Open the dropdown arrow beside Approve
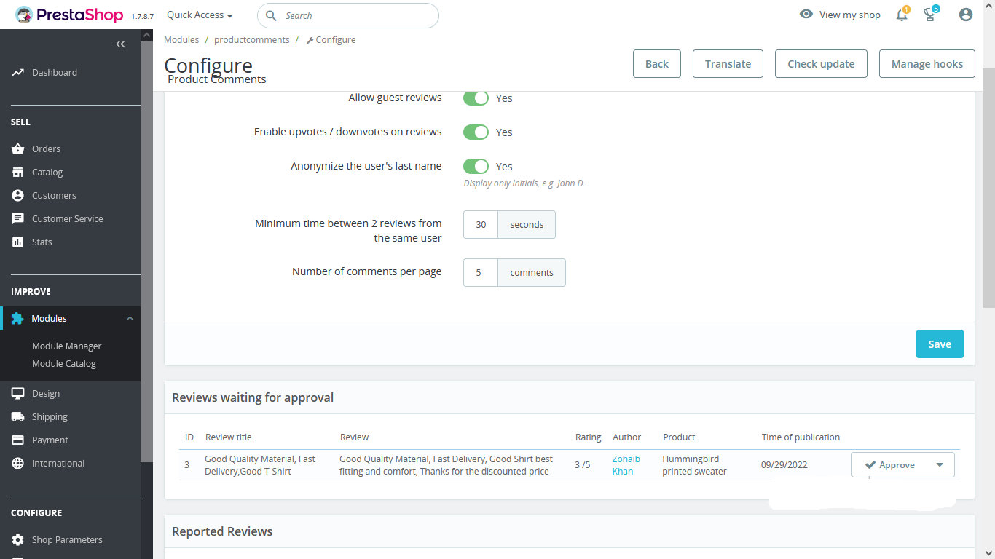995x559 pixels. [940, 465]
